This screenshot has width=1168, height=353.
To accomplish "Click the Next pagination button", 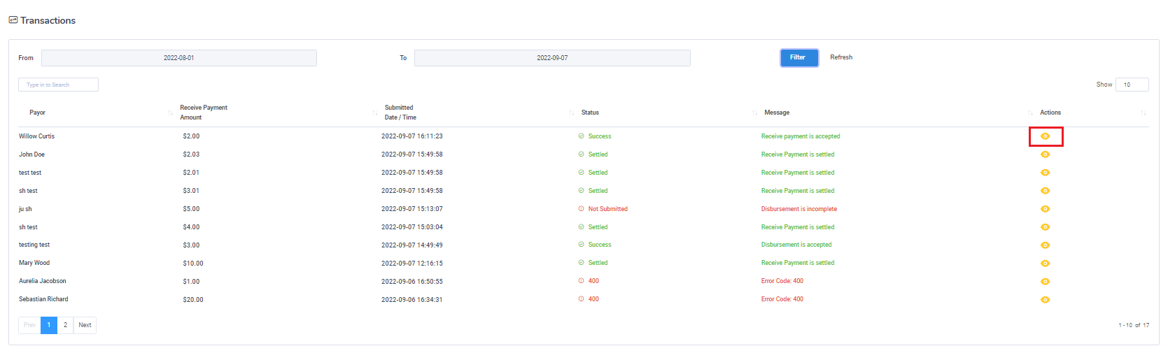I will point(85,325).
